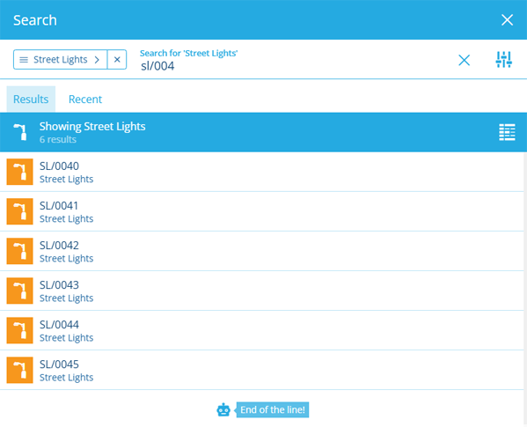Click the lamp icon in Showing header
Screen dimensions: 527x427
pyautogui.click(x=20, y=132)
